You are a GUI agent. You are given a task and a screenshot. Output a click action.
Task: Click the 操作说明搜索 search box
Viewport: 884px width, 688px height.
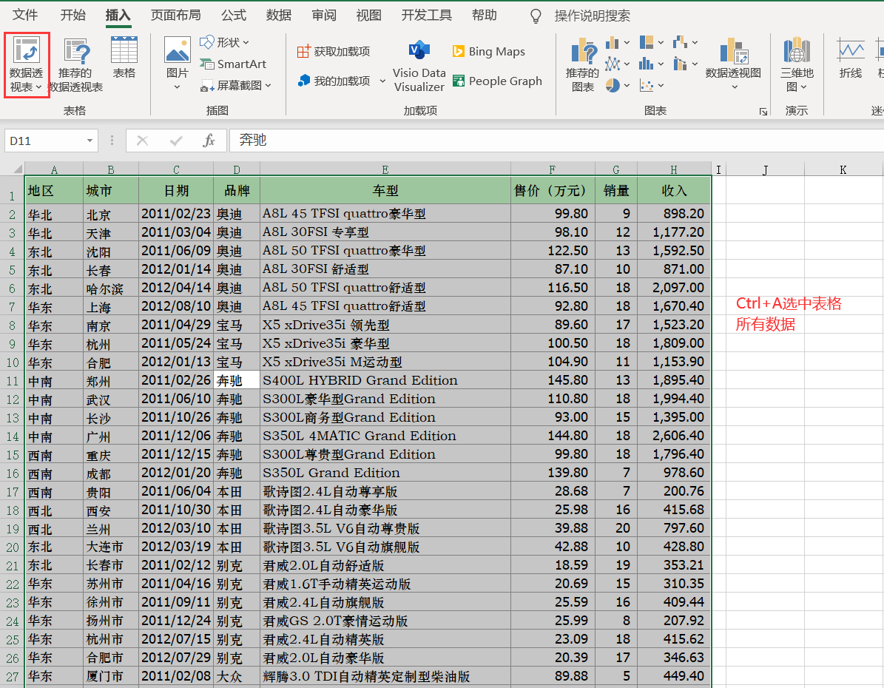pos(592,16)
